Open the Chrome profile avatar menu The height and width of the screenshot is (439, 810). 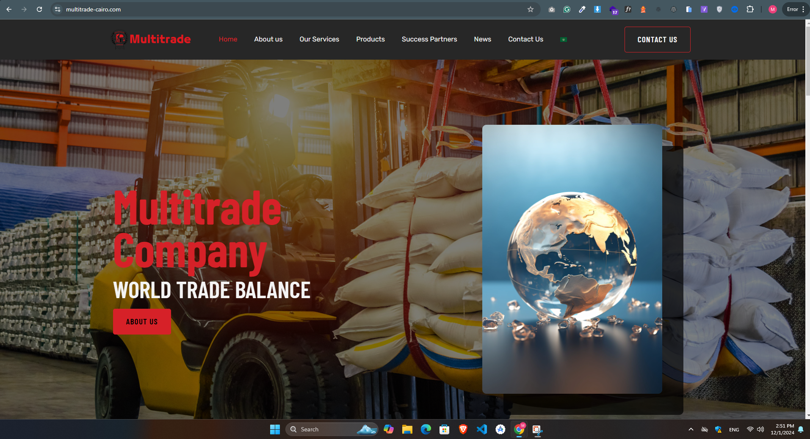click(772, 9)
